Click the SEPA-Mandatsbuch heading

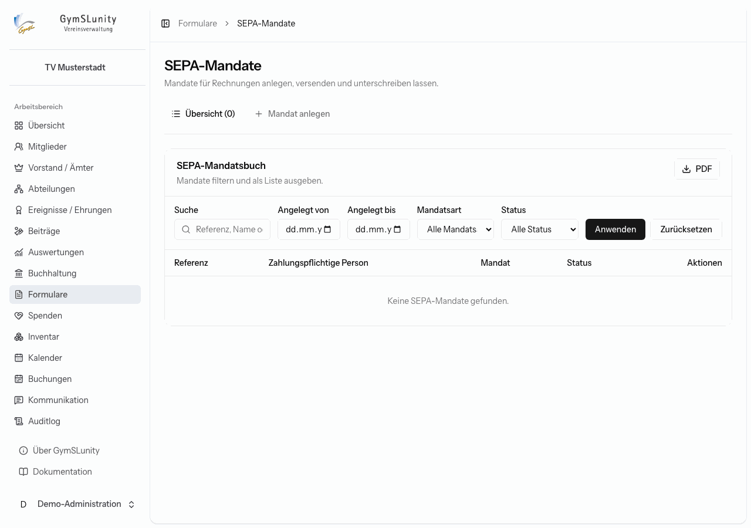point(221,165)
